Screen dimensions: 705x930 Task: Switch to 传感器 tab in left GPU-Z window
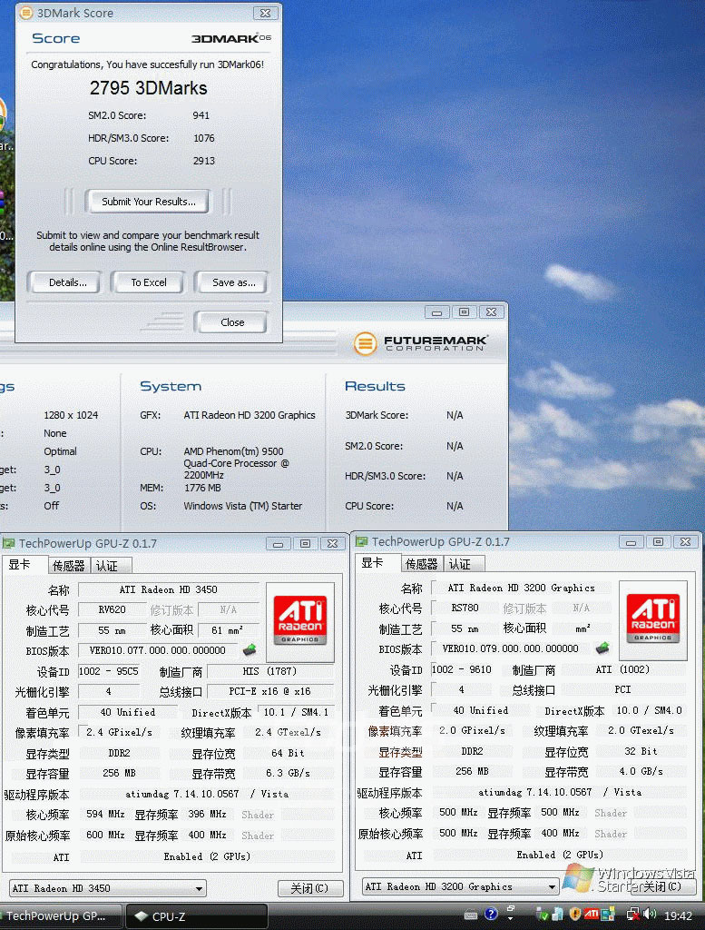pyautogui.click(x=67, y=566)
